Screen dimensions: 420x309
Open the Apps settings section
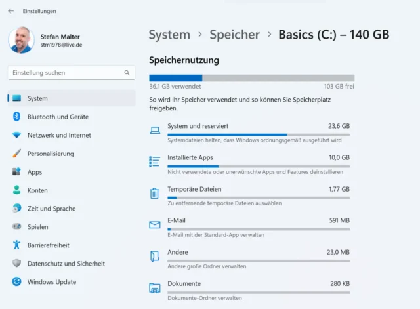click(x=34, y=172)
